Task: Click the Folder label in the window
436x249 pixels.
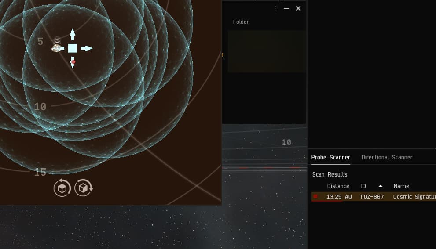Action: [241, 22]
